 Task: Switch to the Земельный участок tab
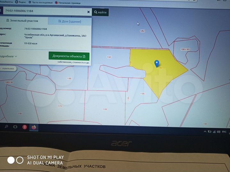(x=22, y=21)
